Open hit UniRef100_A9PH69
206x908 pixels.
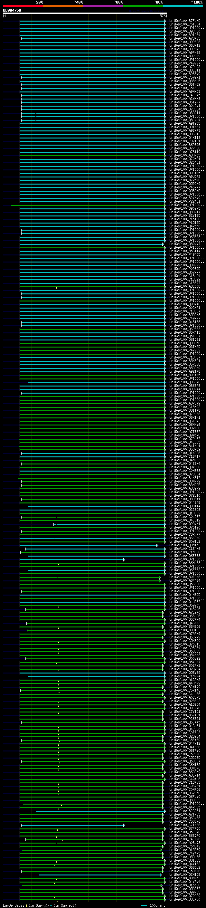pyautogui.click(x=185, y=53)
